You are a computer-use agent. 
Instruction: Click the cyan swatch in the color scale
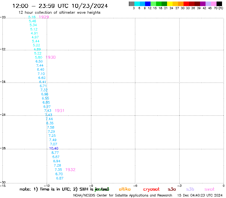coord(137,4)
